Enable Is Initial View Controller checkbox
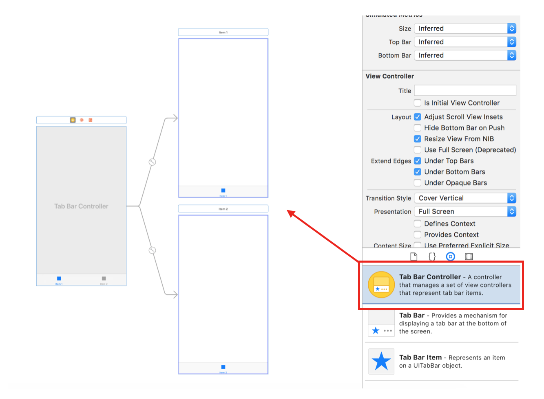 (x=418, y=103)
